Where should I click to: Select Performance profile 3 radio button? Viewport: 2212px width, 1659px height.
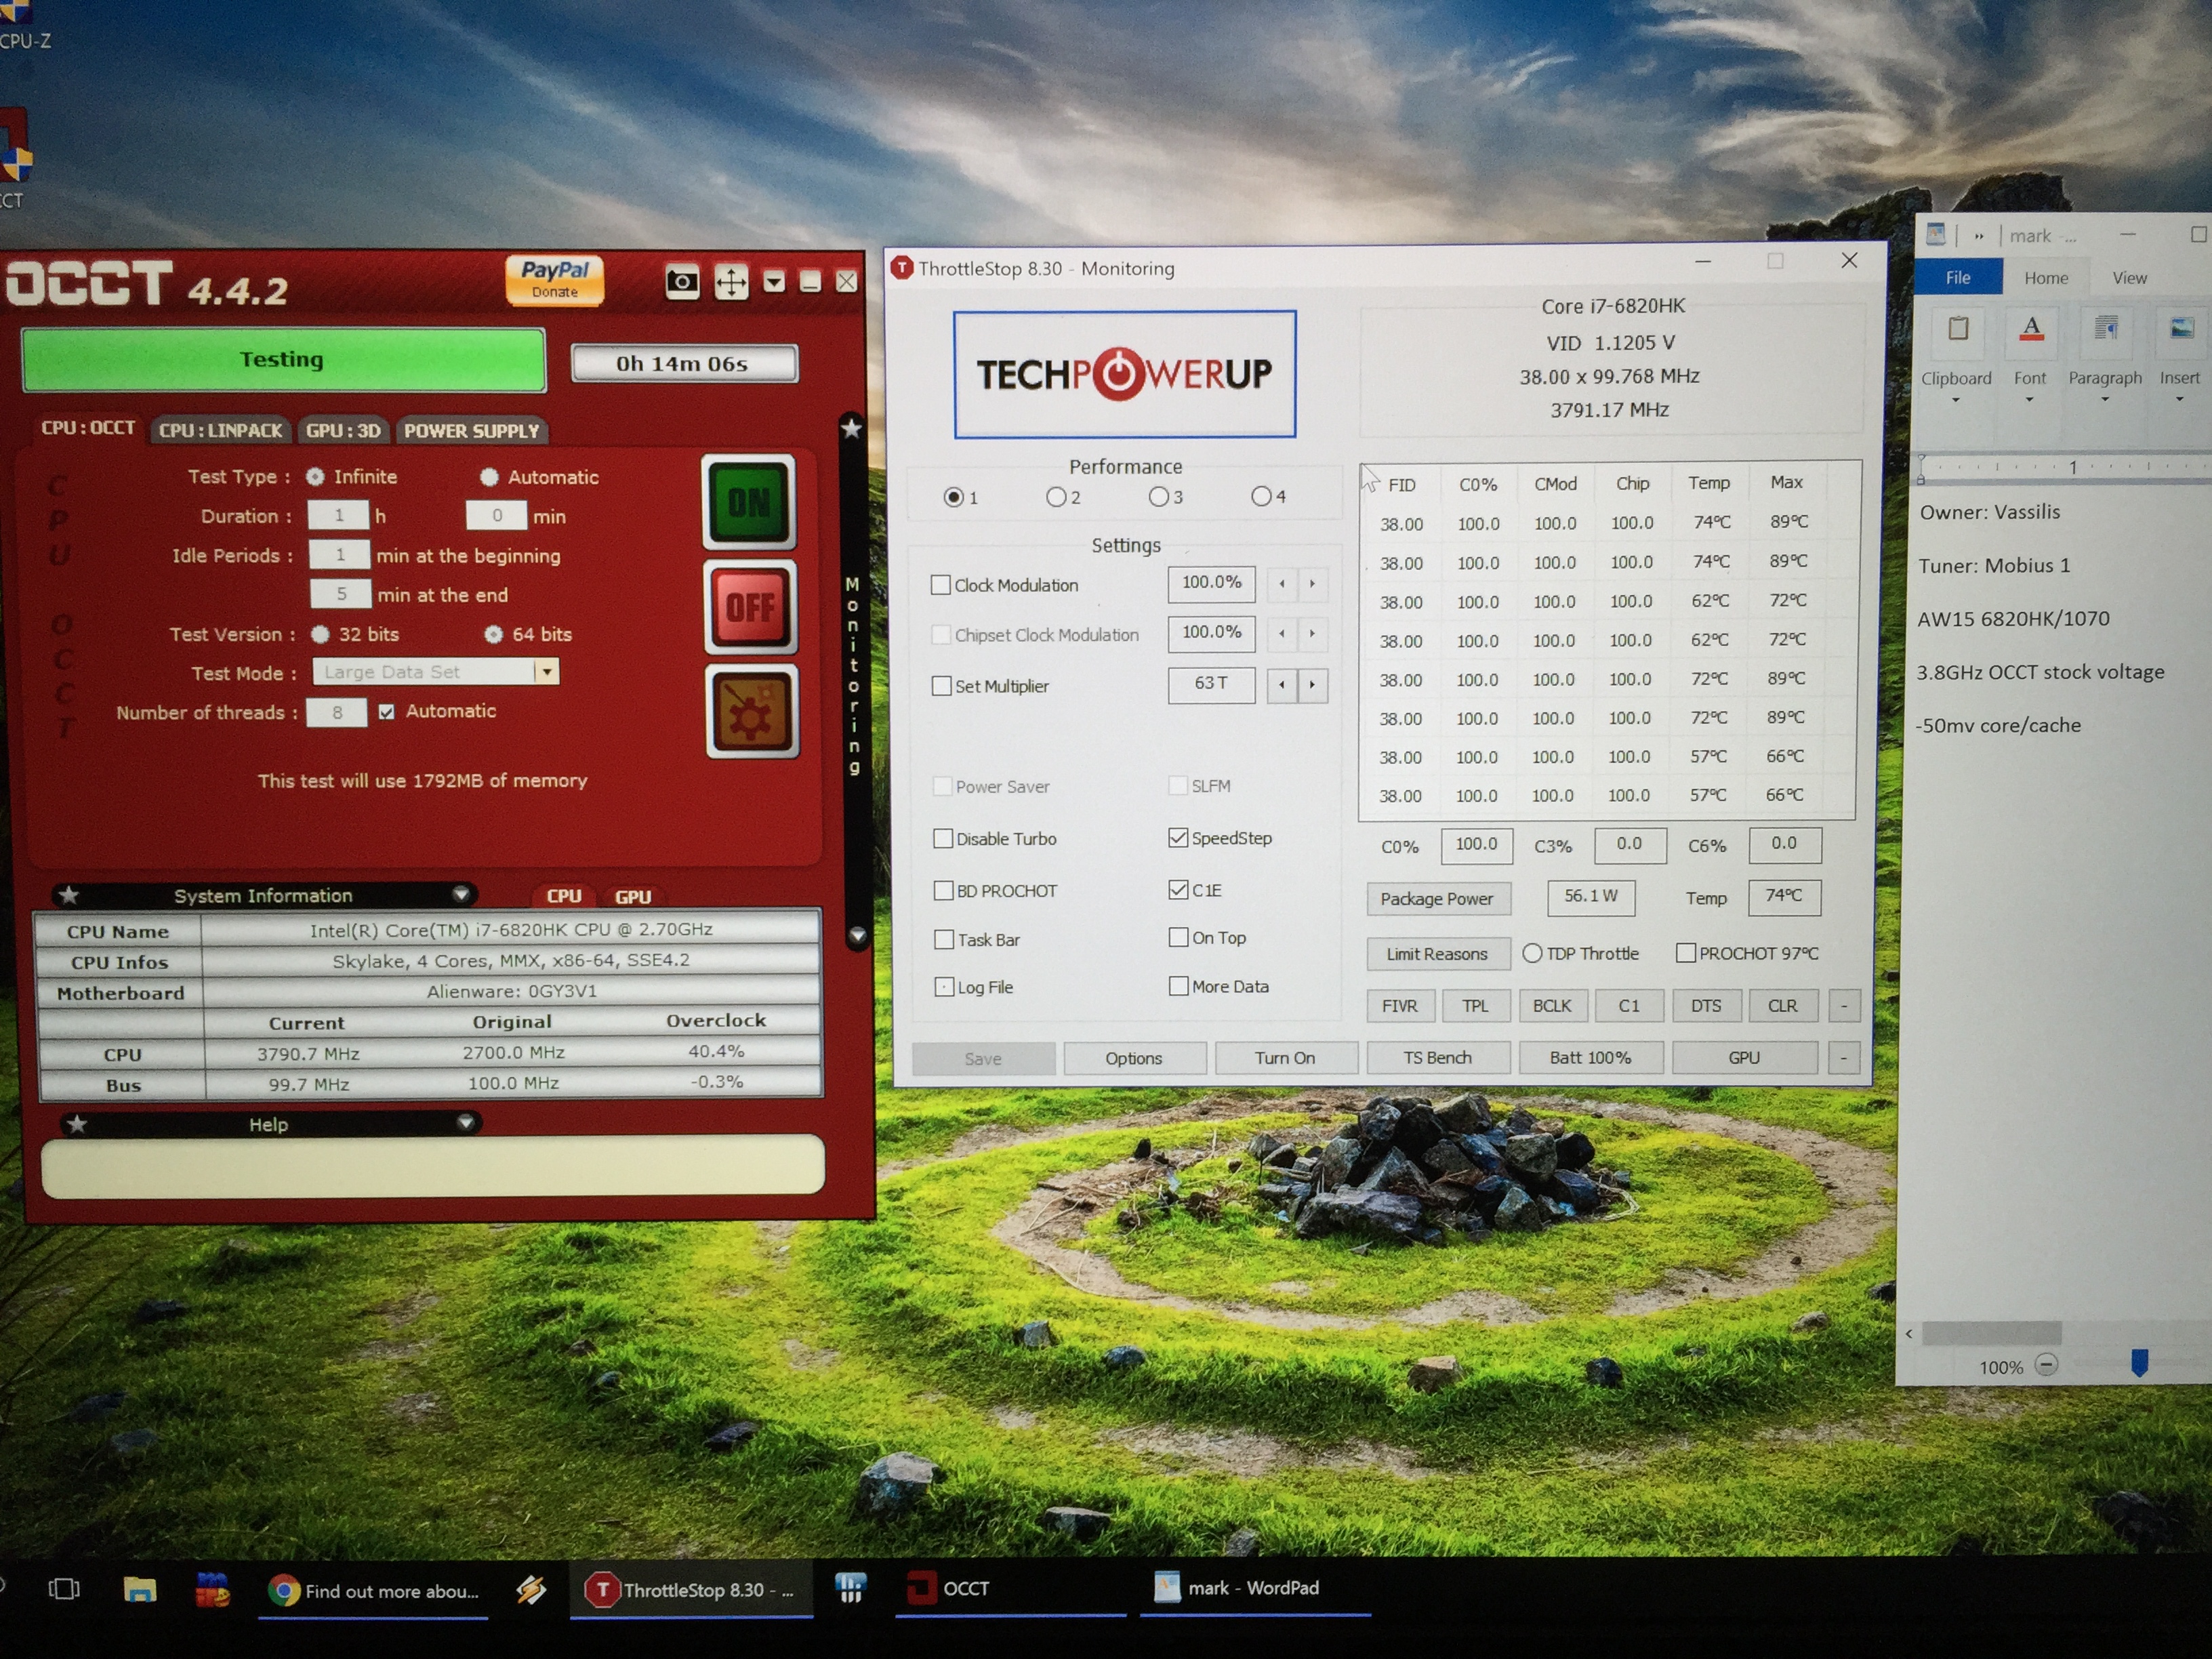pyautogui.click(x=1158, y=496)
